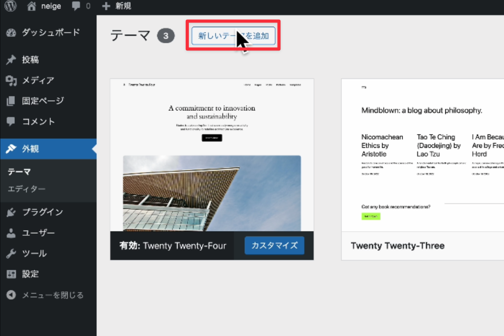Click the プラグイン plug icon
This screenshot has width=504, height=336.
pyautogui.click(x=11, y=213)
